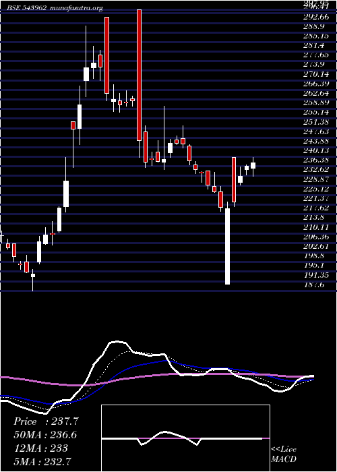Select the 288.9 price axis label
Viewport: 337px width, 472px height.
pyautogui.click(x=313, y=26)
